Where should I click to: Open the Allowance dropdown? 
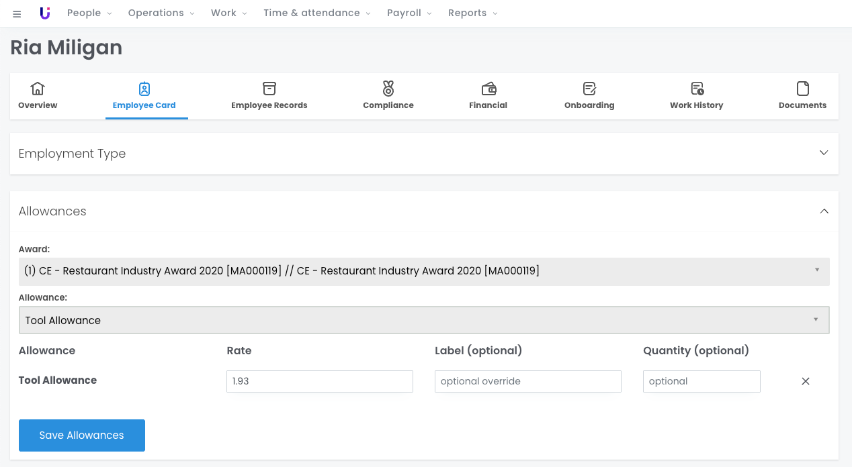point(424,320)
